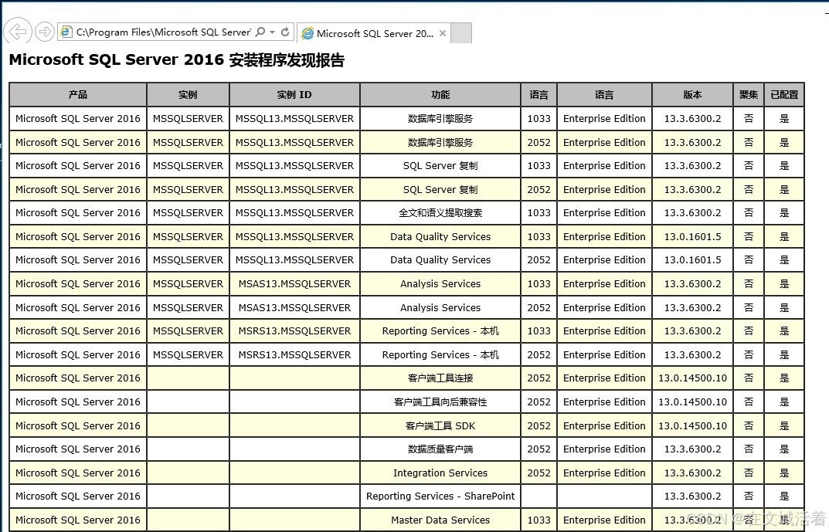
Task: Click the 聚集 column header
Action: tap(749, 94)
